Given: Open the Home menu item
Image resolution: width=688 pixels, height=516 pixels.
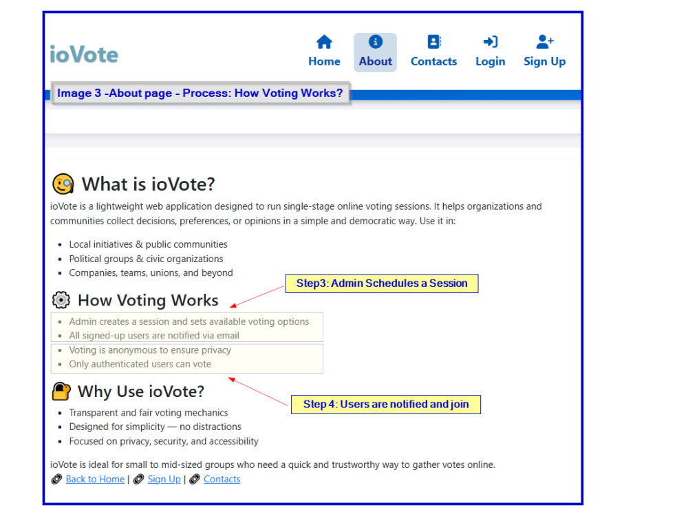Looking at the screenshot, I should tap(324, 61).
